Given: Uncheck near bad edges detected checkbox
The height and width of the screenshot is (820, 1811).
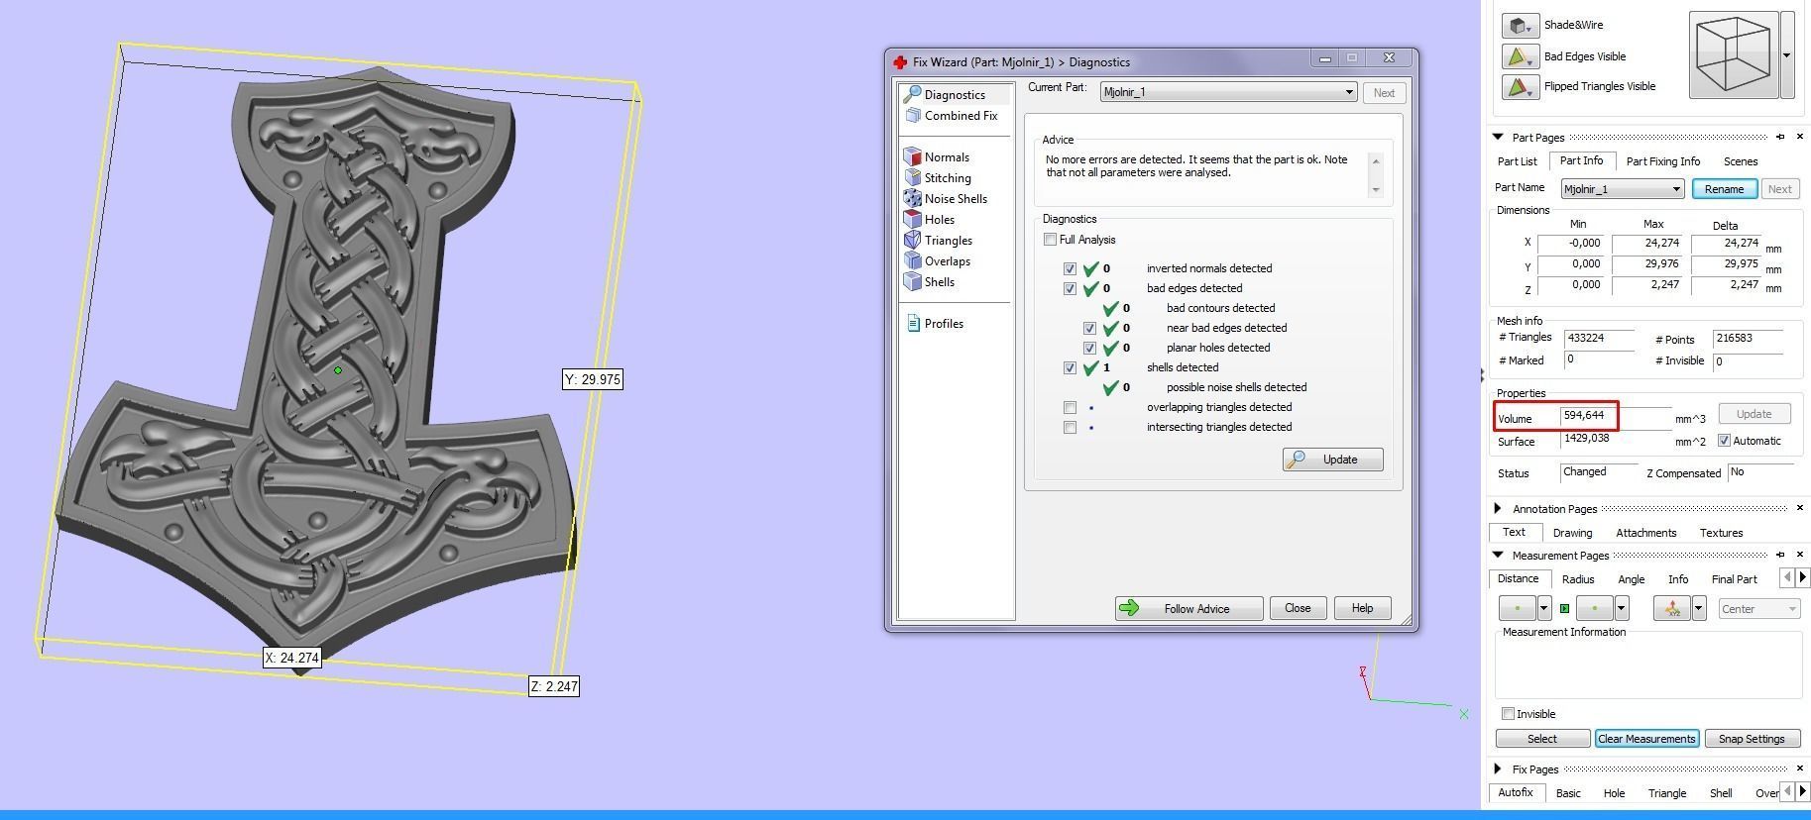Looking at the screenshot, I should click(1089, 328).
